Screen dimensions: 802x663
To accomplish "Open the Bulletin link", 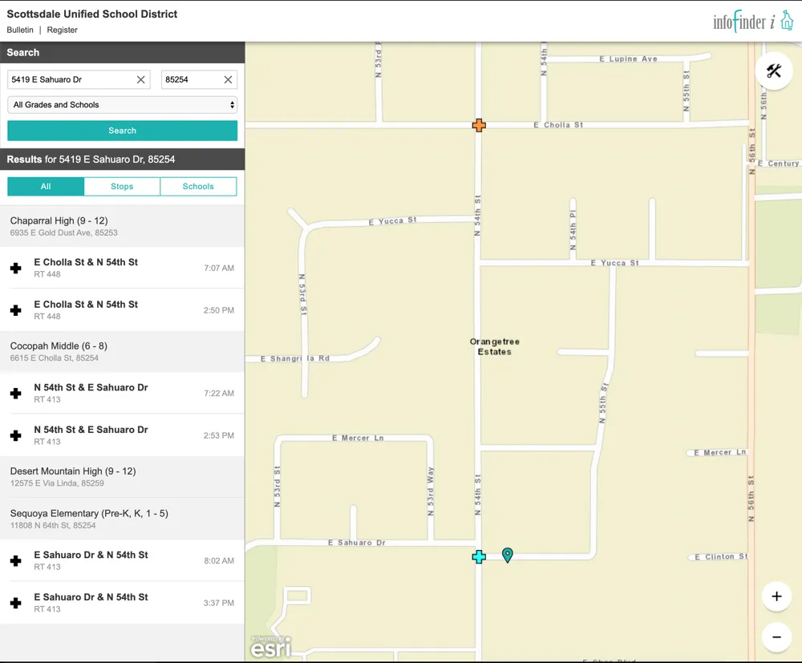I will 20,30.
